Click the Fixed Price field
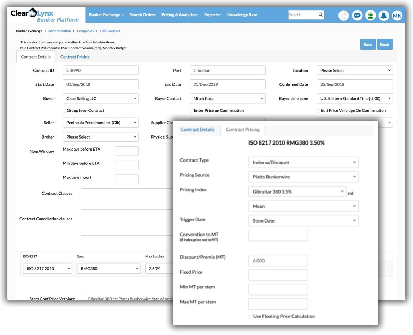Image resolution: width=413 pixels, height=335 pixels. point(278,275)
